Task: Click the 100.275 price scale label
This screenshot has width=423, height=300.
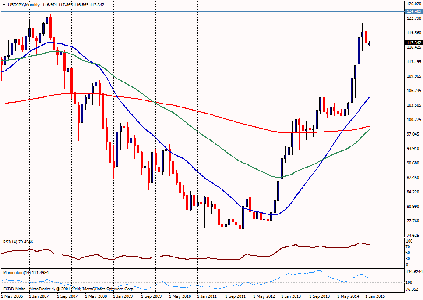Action: click(413, 120)
